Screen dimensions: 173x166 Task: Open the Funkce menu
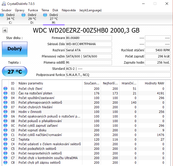[x=33, y=10]
